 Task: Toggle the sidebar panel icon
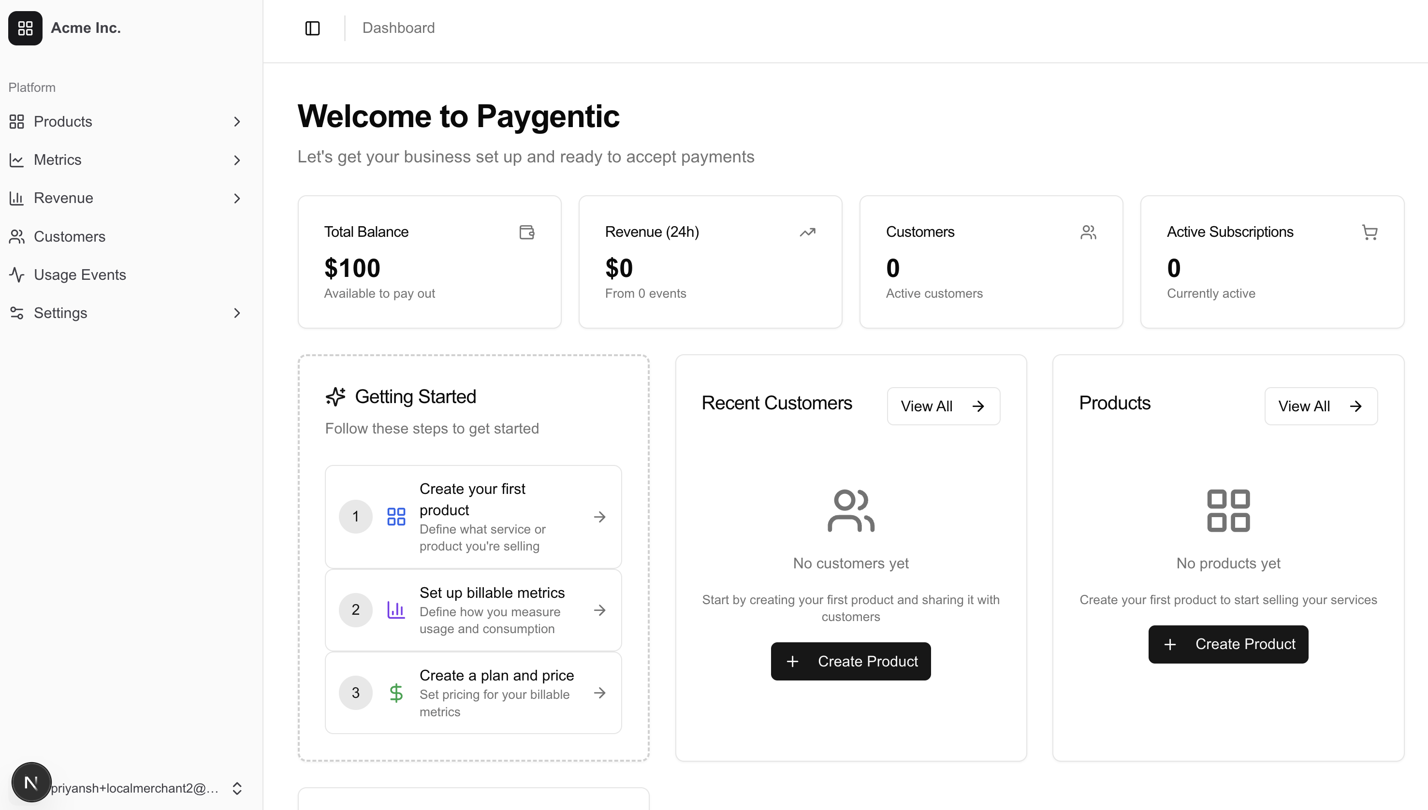tap(313, 28)
